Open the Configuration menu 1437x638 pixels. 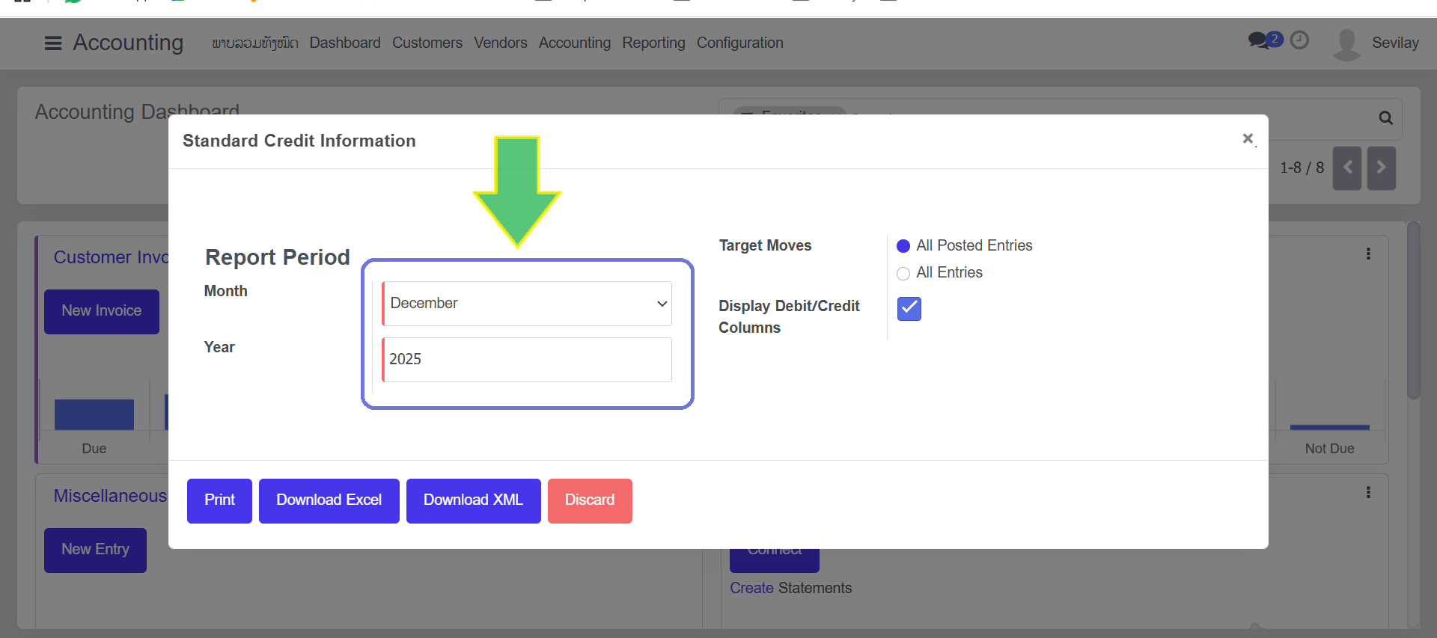(x=739, y=43)
